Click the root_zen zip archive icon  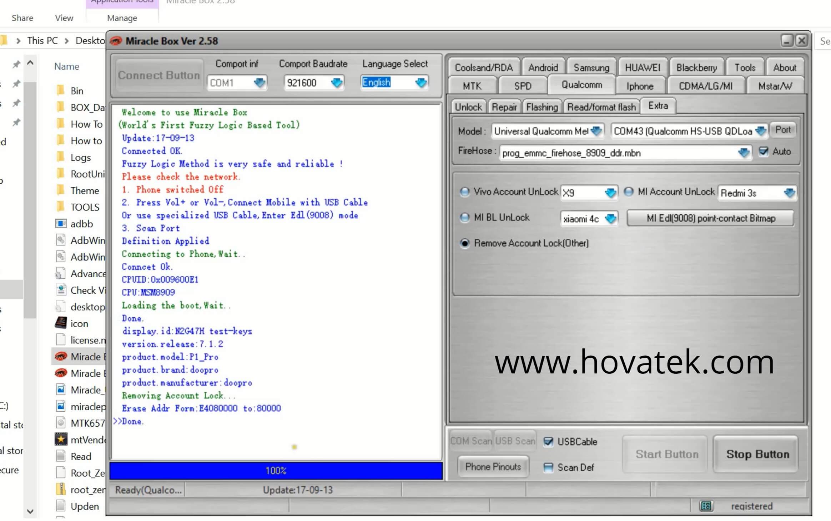tap(61, 489)
